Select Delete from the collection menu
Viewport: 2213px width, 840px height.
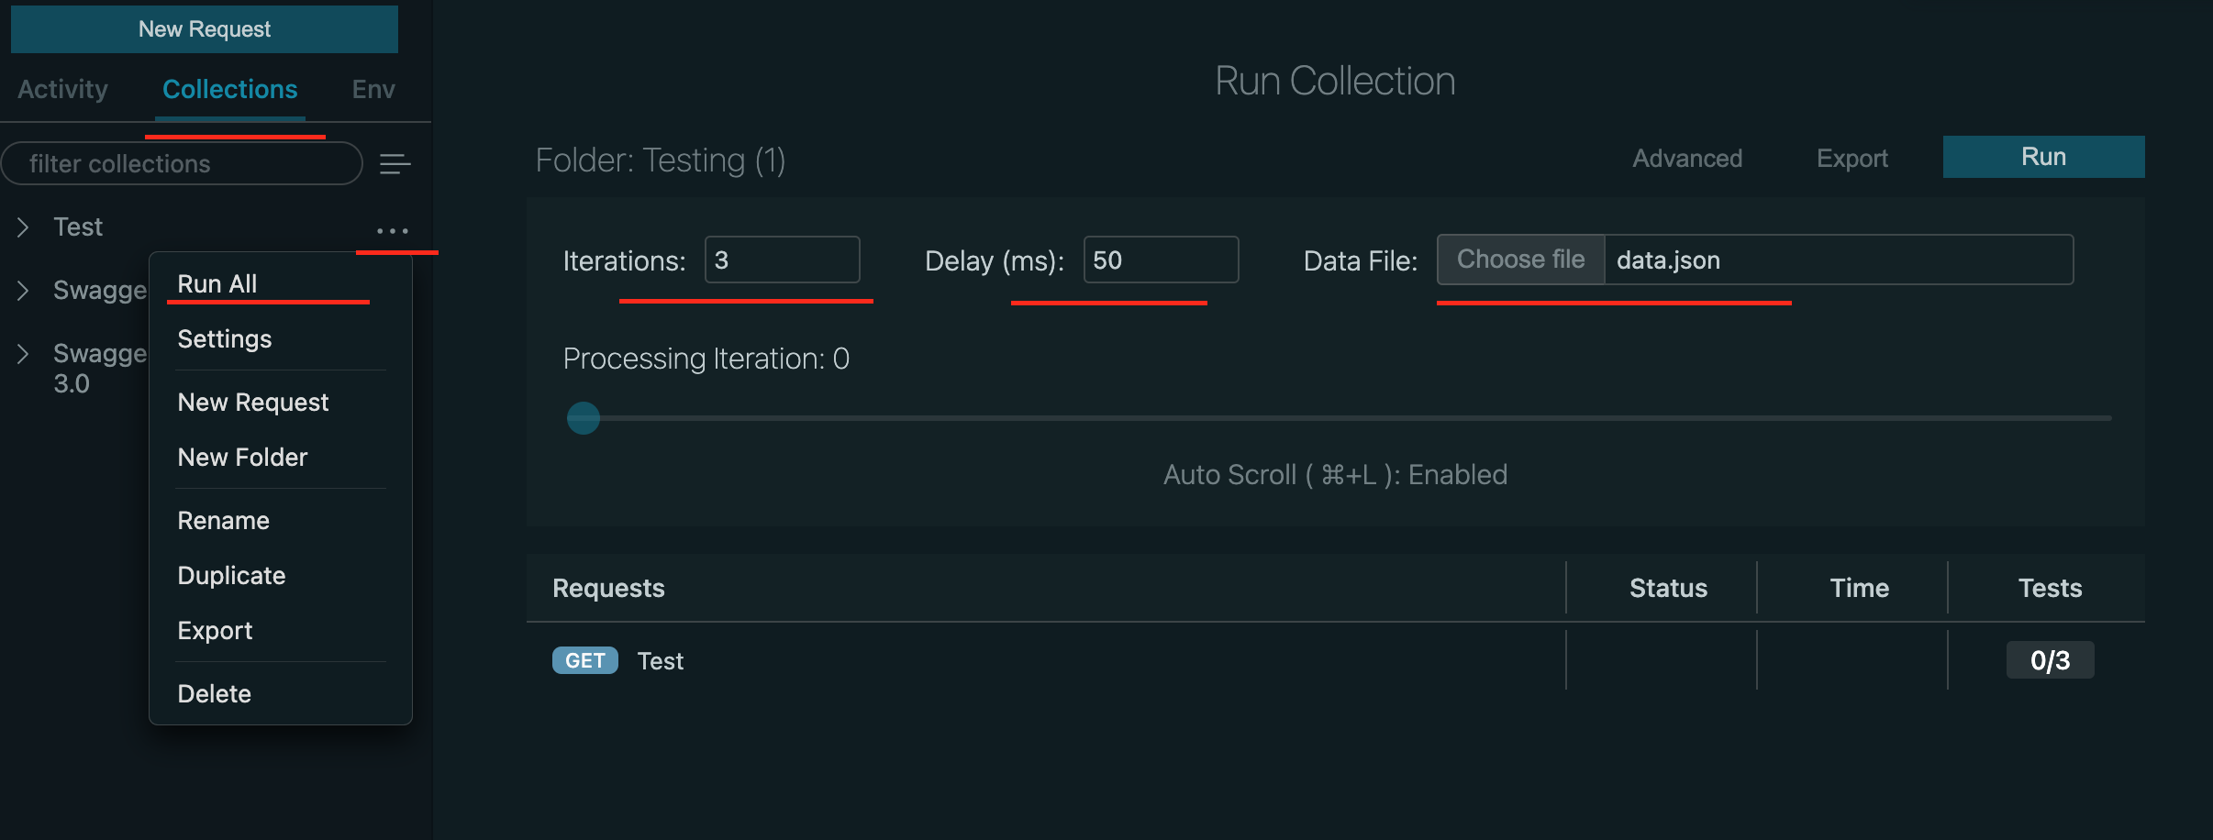click(215, 693)
